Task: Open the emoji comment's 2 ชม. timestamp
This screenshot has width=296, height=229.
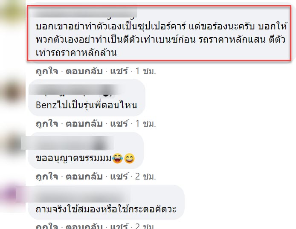Action: (x=145, y=177)
